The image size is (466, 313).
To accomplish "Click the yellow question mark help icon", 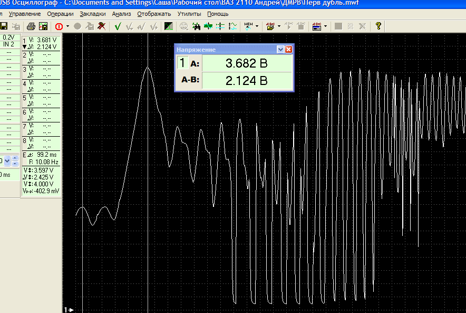I will (x=378, y=26).
